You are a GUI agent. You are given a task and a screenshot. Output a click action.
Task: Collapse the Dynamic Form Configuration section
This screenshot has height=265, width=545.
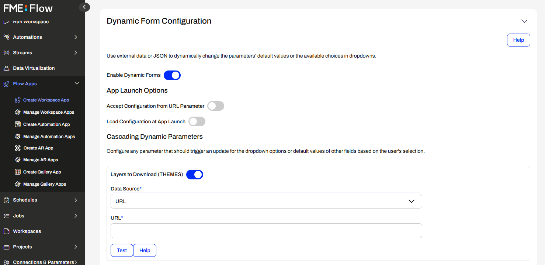524,21
